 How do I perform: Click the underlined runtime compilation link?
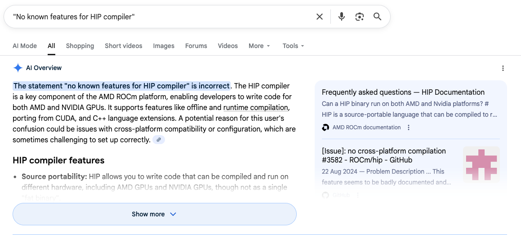255,108
